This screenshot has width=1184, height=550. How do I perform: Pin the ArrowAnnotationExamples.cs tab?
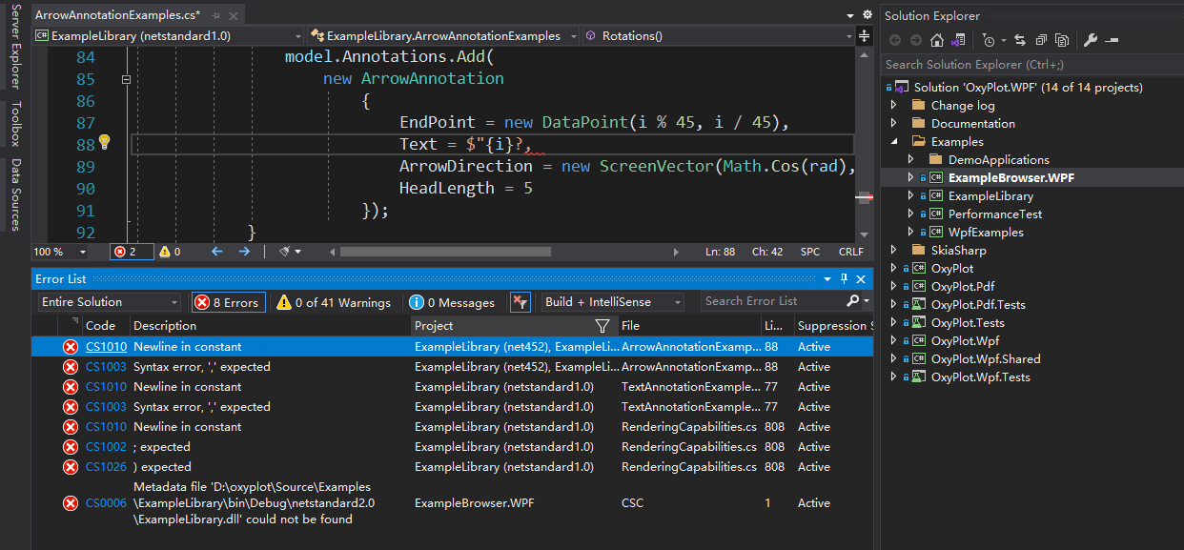[217, 16]
